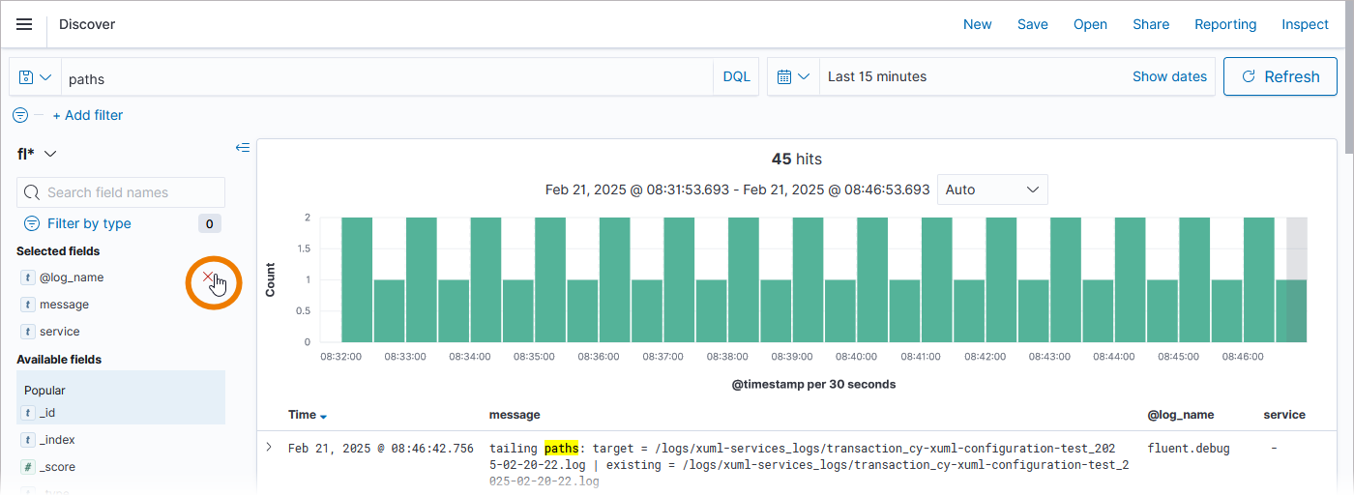Click the filter options icon beside Add filter
Screen dimensions: 1354x496
coord(20,115)
